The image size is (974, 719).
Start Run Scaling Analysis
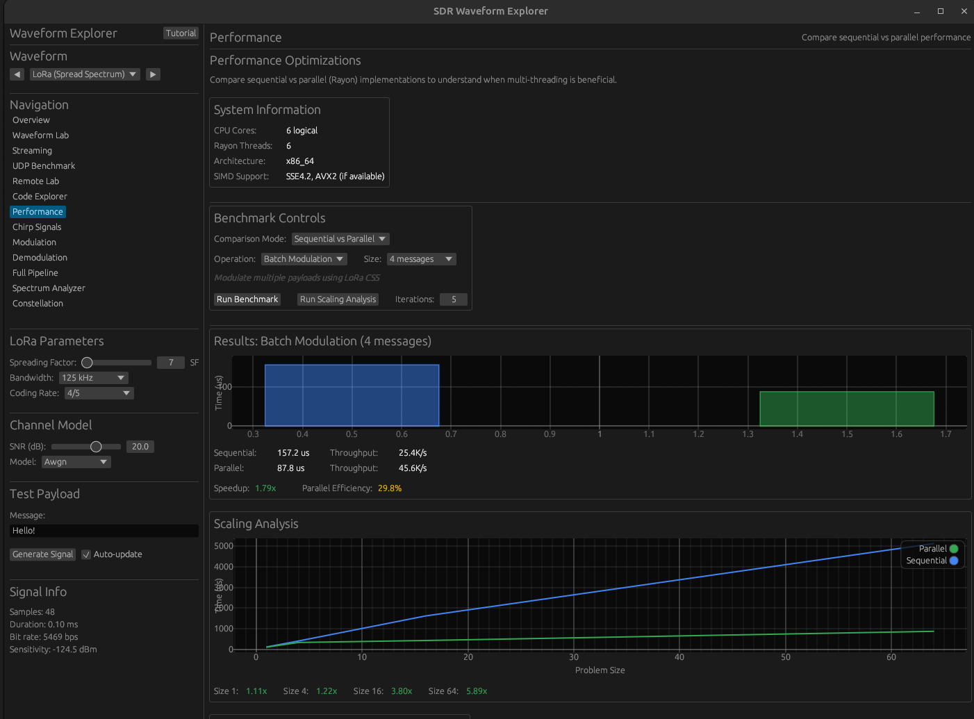pyautogui.click(x=338, y=299)
